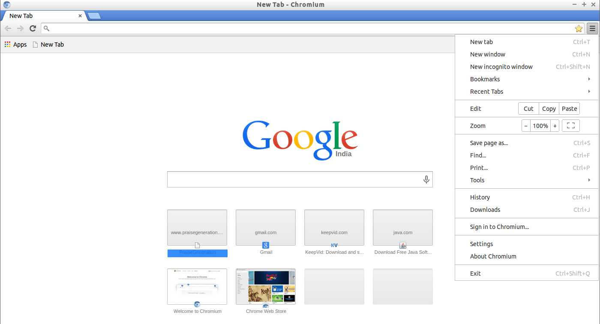The image size is (600, 324).
Task: Click the address bar
Action: [313, 29]
